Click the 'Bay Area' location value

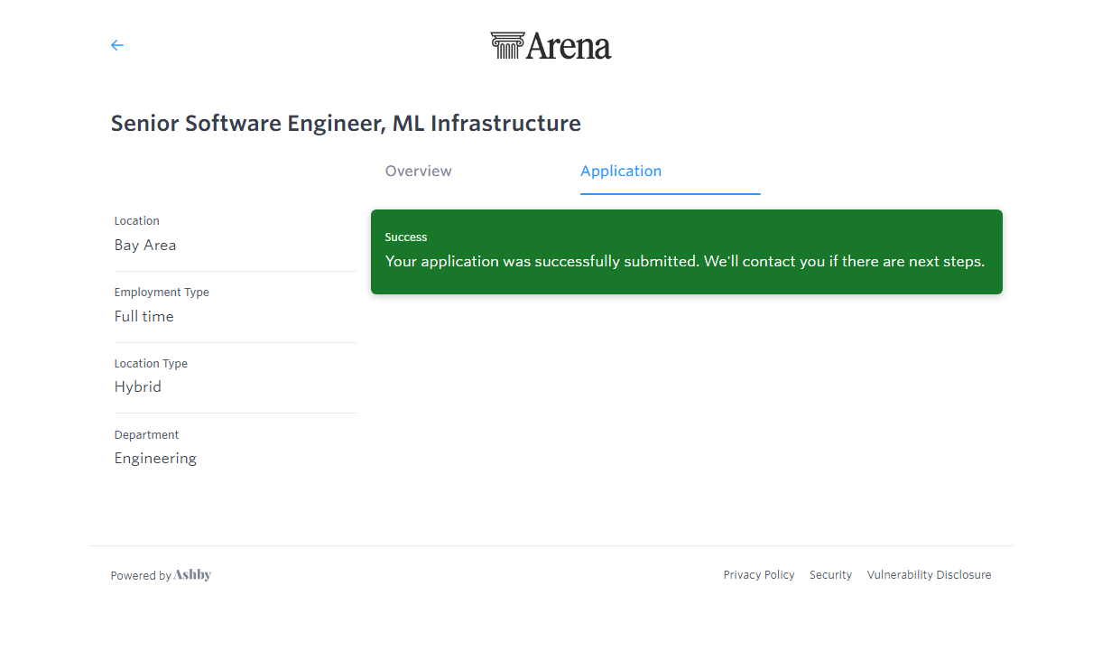[x=145, y=246]
